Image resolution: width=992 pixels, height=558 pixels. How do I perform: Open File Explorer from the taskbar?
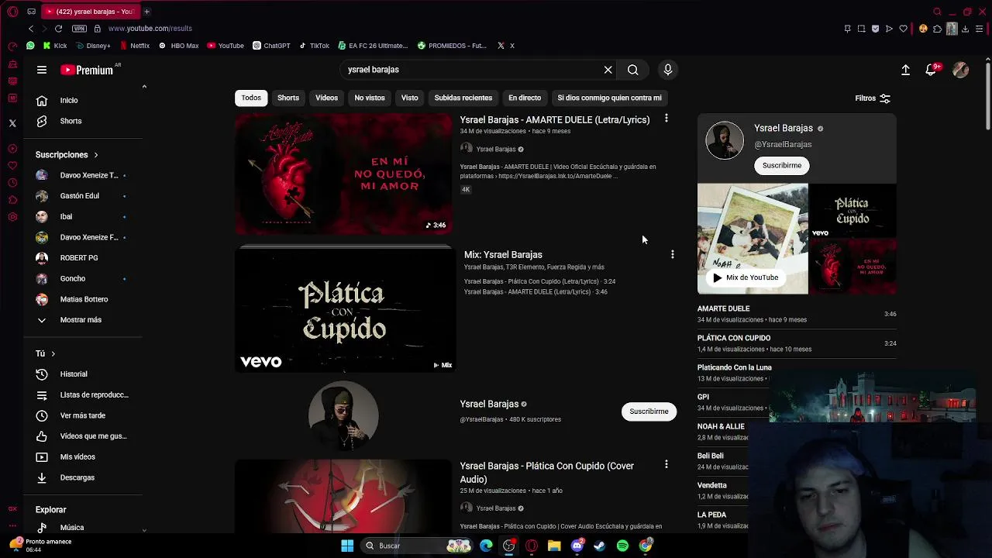pos(554,546)
